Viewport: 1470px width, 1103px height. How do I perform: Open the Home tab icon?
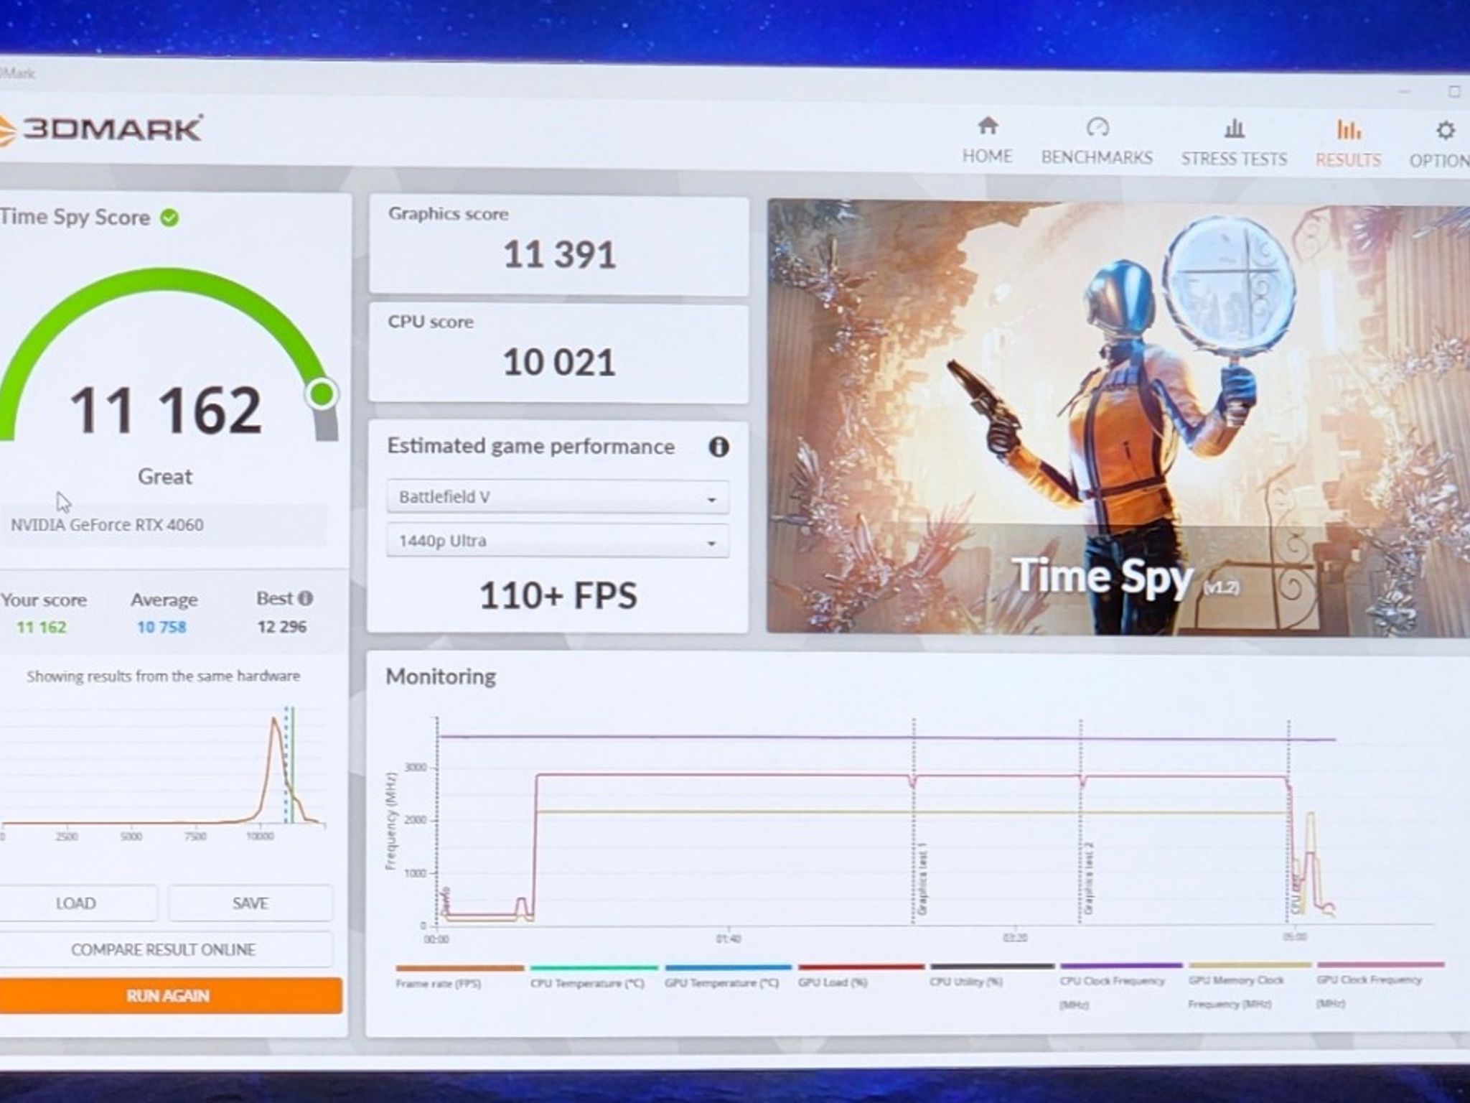(988, 126)
